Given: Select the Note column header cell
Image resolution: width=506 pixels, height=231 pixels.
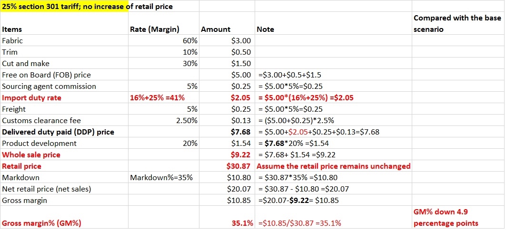Looking at the screenshot, I should coord(265,29).
